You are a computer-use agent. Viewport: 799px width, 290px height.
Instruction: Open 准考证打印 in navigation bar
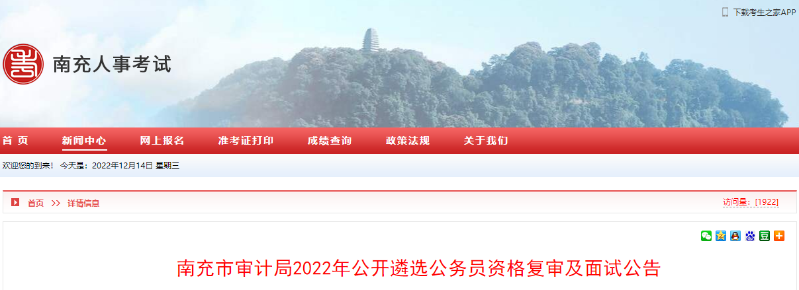pyautogui.click(x=246, y=141)
